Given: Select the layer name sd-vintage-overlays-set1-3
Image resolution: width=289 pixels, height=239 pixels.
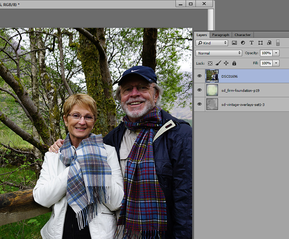Looking at the screenshot, I should point(243,104).
